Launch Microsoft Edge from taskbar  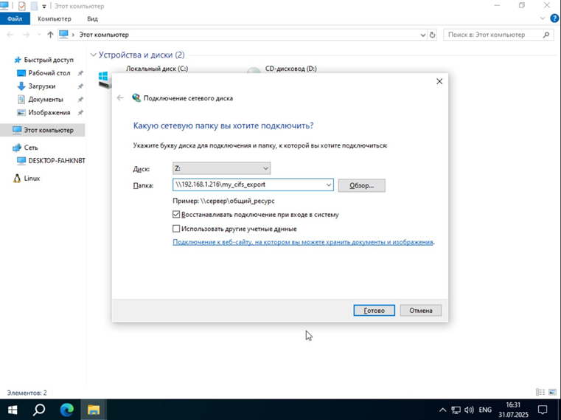pyautogui.click(x=66, y=409)
